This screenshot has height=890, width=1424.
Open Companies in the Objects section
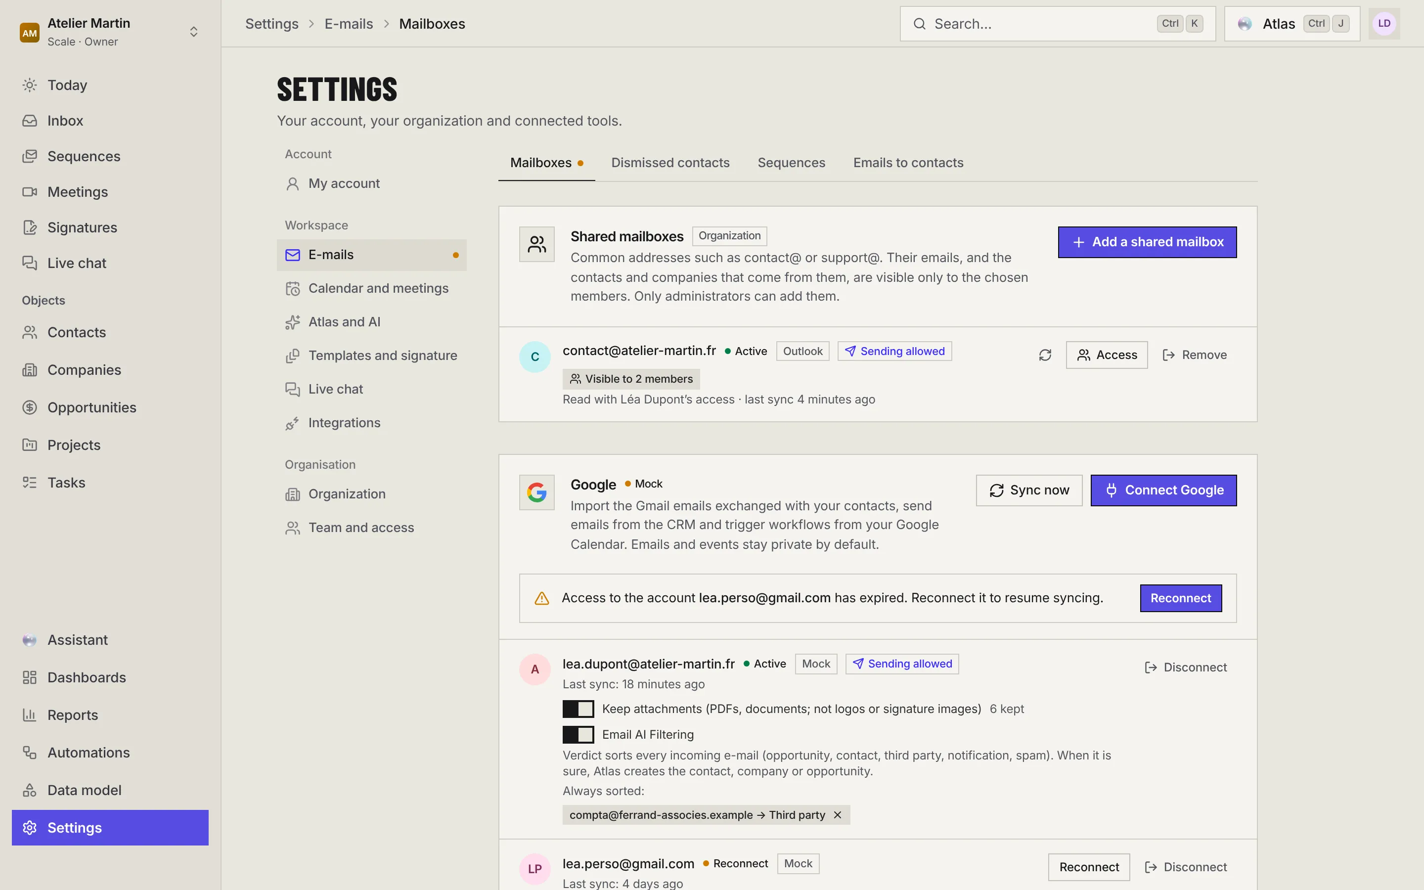pyautogui.click(x=110, y=370)
